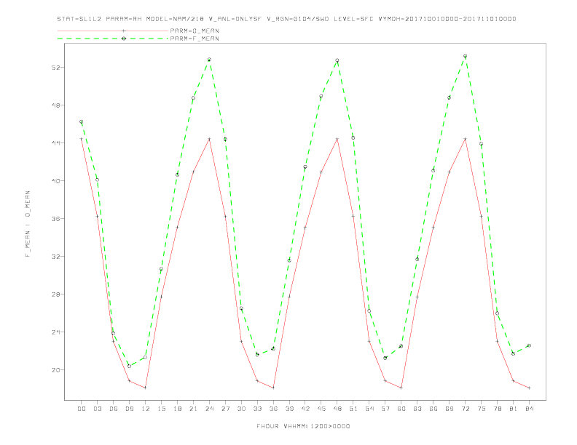
Task: Click the x-axis tick label 18
Action: (x=177, y=409)
